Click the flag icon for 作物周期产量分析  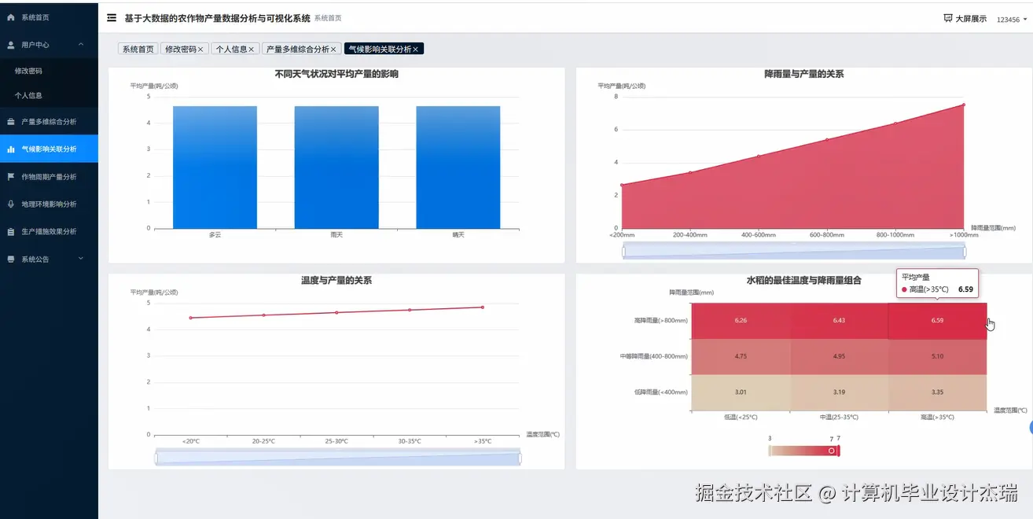coord(11,177)
